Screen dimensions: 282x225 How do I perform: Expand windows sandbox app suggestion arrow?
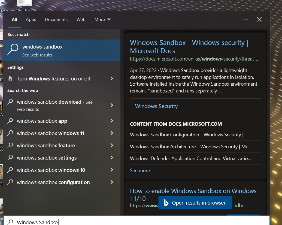click(x=112, y=121)
